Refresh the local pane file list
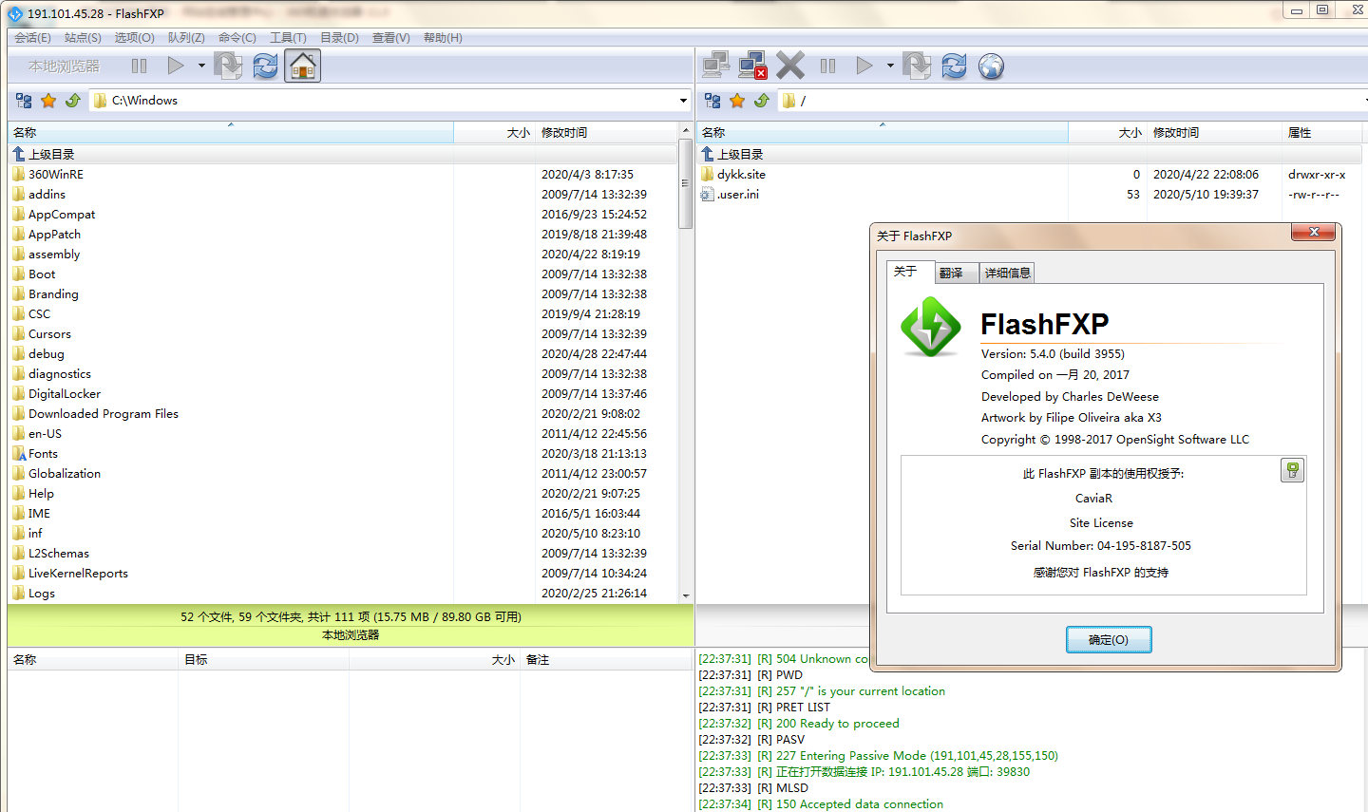The width and height of the screenshot is (1368, 812). click(x=265, y=66)
